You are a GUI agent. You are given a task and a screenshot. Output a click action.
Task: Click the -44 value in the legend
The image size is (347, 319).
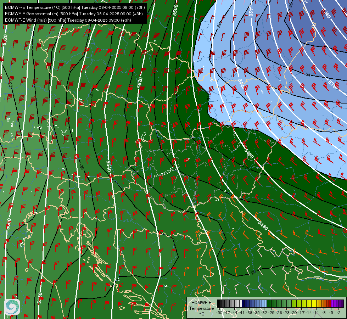(234, 313)
